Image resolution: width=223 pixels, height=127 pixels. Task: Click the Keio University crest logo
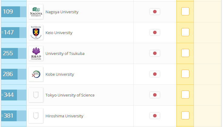tap(36, 33)
